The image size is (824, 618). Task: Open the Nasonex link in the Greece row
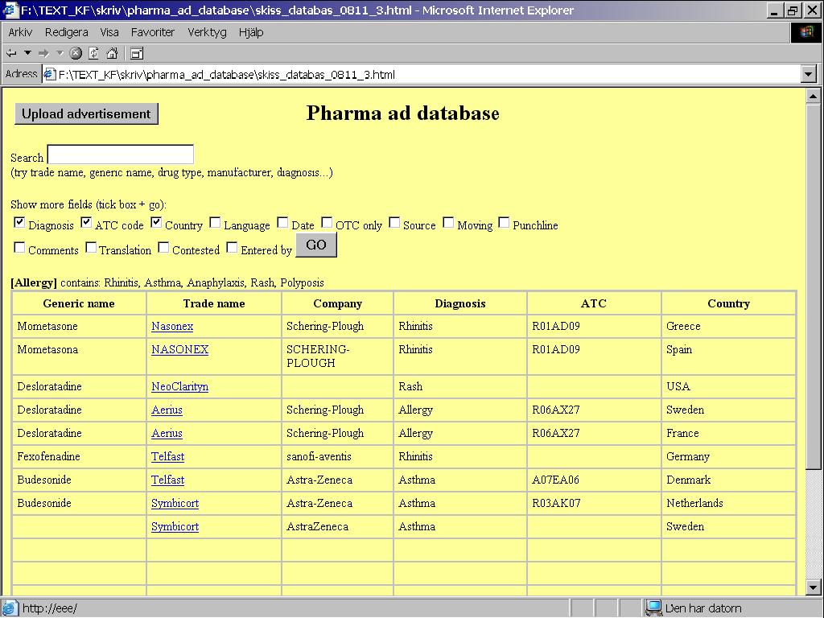172,327
